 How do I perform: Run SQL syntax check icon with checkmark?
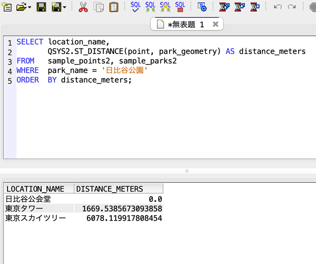[x=136, y=7]
